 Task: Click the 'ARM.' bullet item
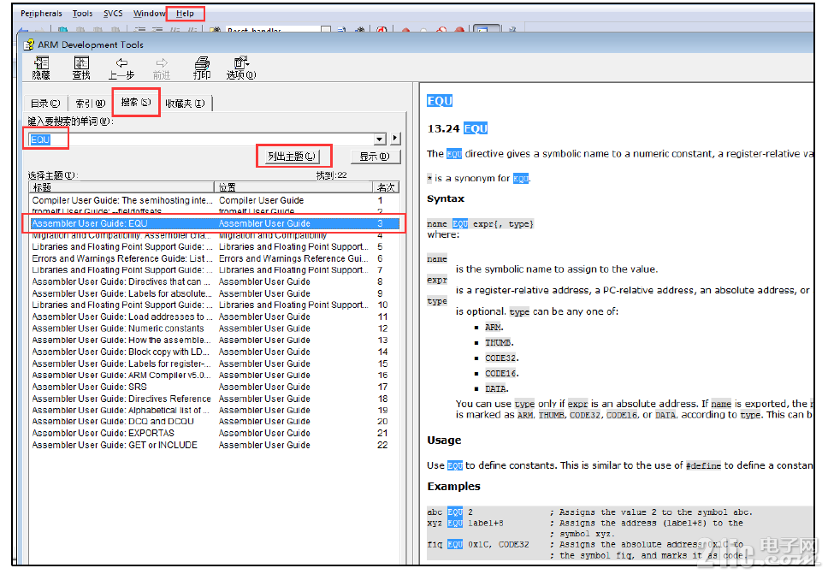click(x=494, y=328)
